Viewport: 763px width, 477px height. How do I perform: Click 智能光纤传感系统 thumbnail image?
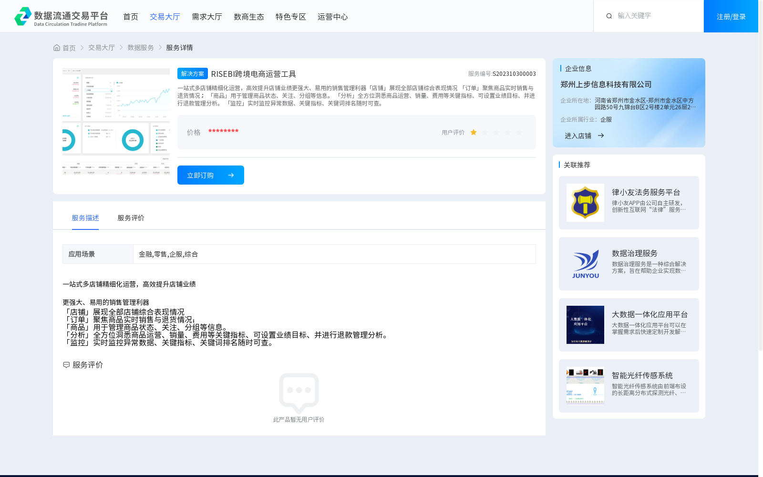click(x=585, y=386)
